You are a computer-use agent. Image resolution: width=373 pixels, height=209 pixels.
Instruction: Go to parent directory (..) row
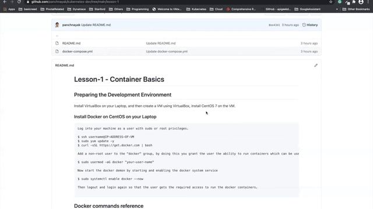pos(57,36)
